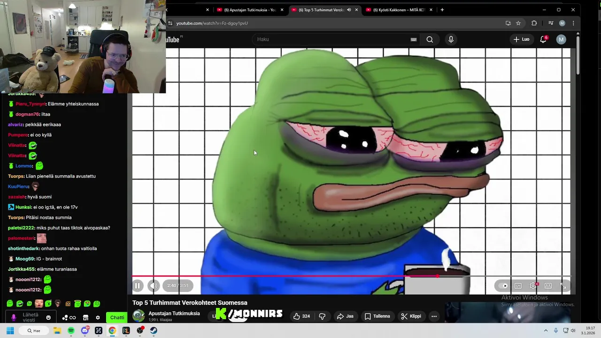Toggle subtitles in the video player
The image size is (601, 338).
click(x=518, y=285)
